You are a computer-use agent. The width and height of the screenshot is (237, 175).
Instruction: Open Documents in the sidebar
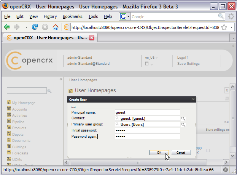[21, 141]
